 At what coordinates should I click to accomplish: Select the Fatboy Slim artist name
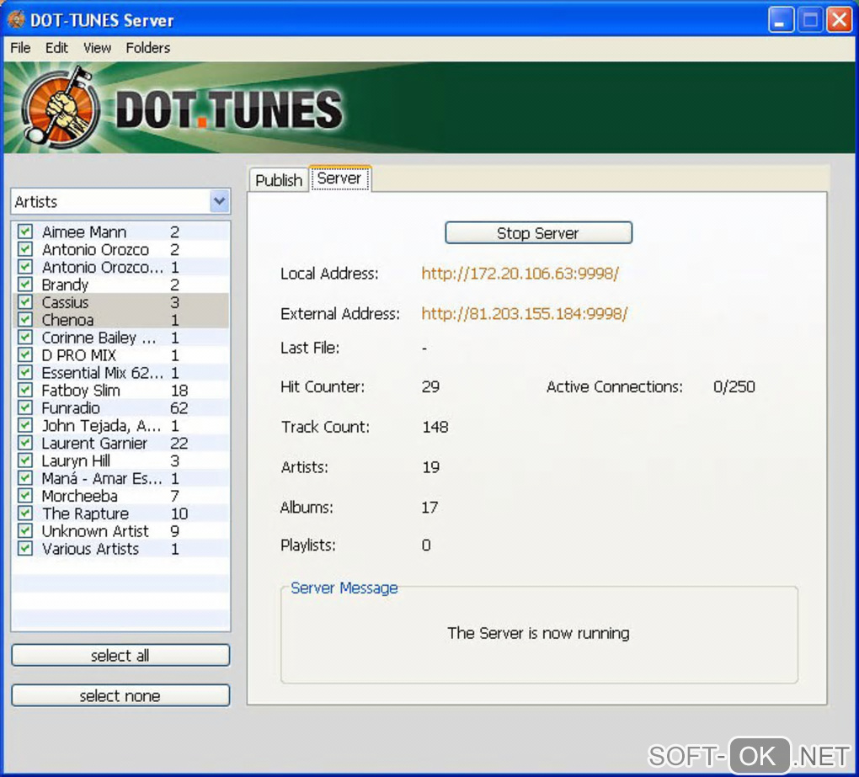[x=81, y=391]
